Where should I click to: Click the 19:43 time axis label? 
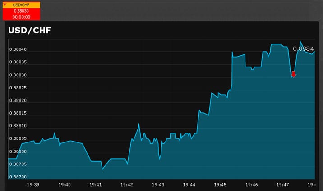point(158,185)
